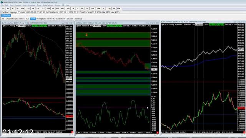Switch to the BG orderflow chart tab

[x=20, y=19]
